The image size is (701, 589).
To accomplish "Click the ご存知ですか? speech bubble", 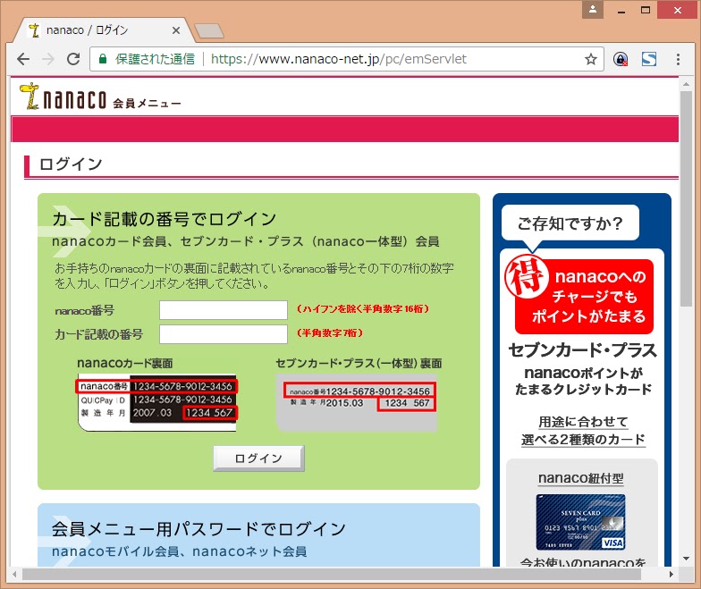I will tap(570, 223).
